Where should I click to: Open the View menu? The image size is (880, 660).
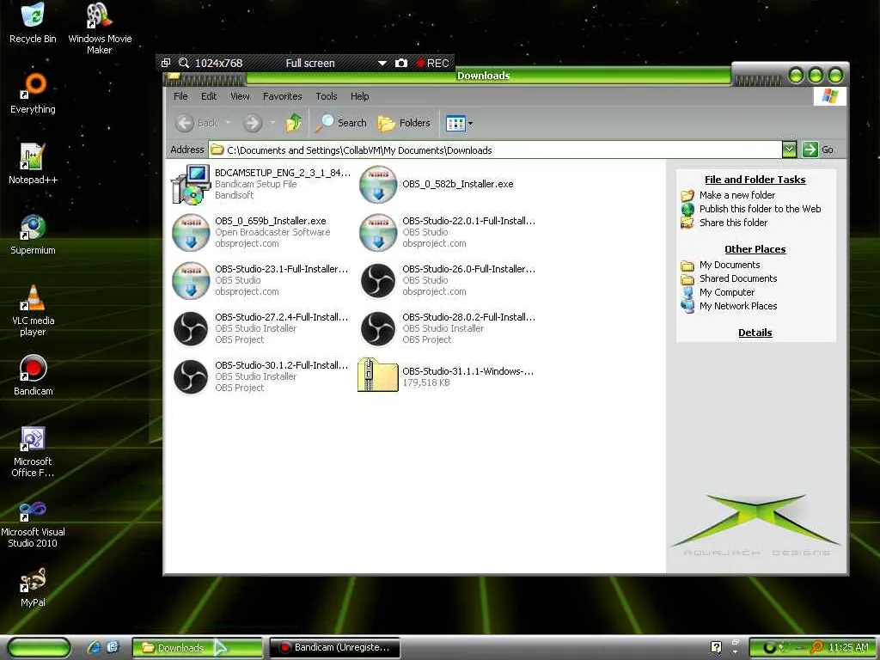coord(240,96)
